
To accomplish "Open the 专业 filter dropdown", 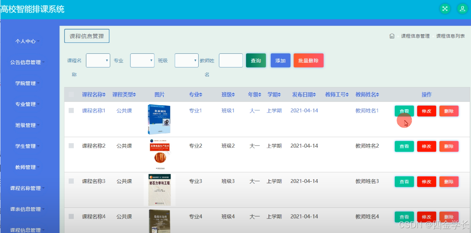I will pos(142,61).
